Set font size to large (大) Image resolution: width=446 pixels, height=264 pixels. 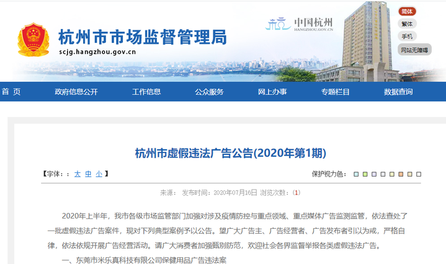point(78,174)
